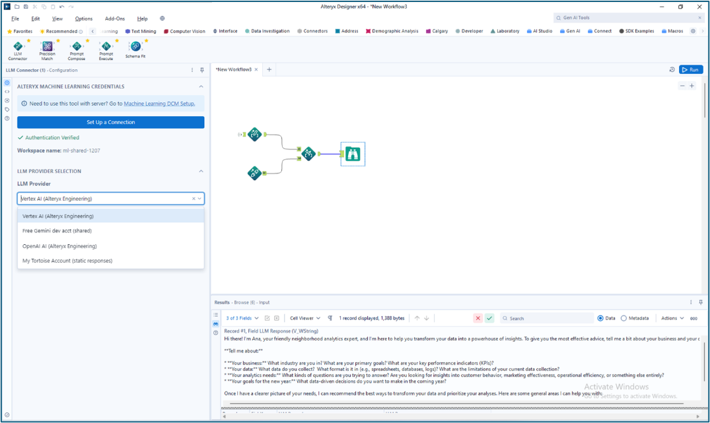Collapse the Alteryx Machine Learning Credentials section
The image size is (710, 423).
pos(201,86)
